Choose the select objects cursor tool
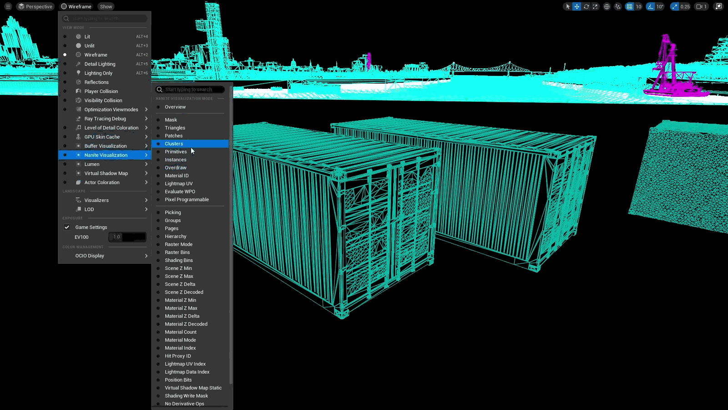Image resolution: width=728 pixels, height=410 pixels. point(567,6)
